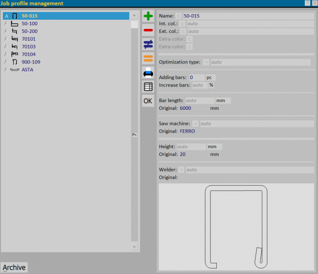
Task: Click the Optimization type auto field
Action: point(261,62)
